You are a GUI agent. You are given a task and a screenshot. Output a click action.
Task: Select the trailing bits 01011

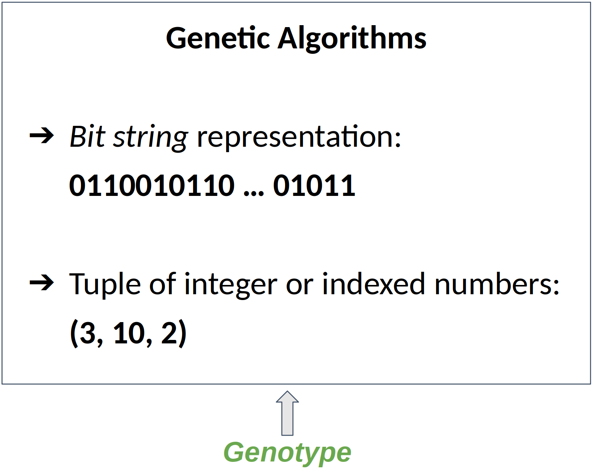coord(314,185)
